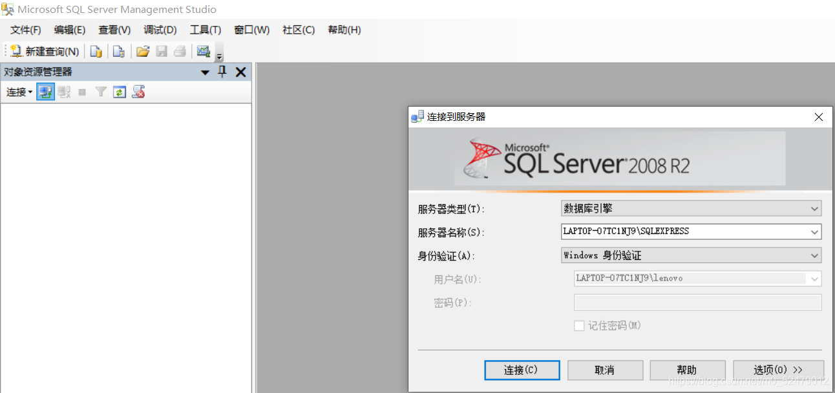Viewport: 835px width, 393px height.
Task: Click the scroll with red error icon
Action: 138,92
